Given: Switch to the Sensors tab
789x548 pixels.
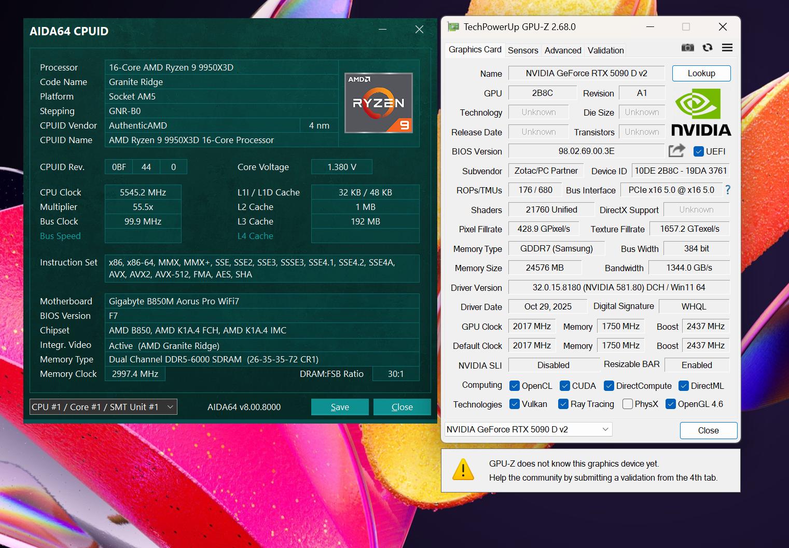Looking at the screenshot, I should tap(523, 50).
